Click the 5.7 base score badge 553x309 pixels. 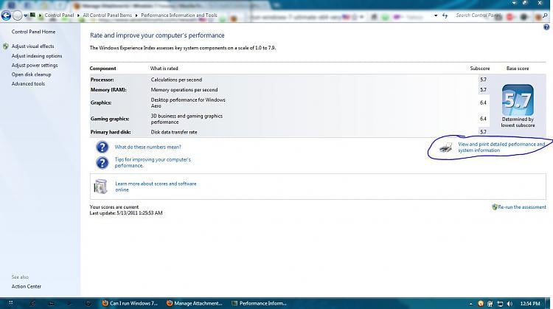[518, 100]
